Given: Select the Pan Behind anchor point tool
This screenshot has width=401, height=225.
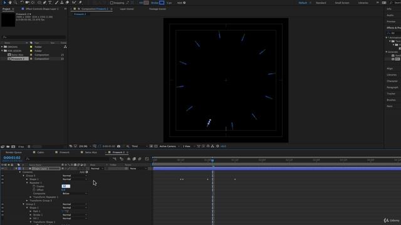Looking at the screenshot, I should (x=33, y=2).
